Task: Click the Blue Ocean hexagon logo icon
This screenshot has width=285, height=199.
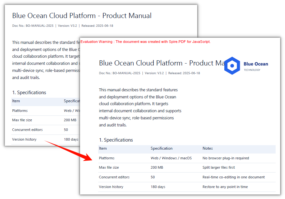Action: tap(232, 66)
